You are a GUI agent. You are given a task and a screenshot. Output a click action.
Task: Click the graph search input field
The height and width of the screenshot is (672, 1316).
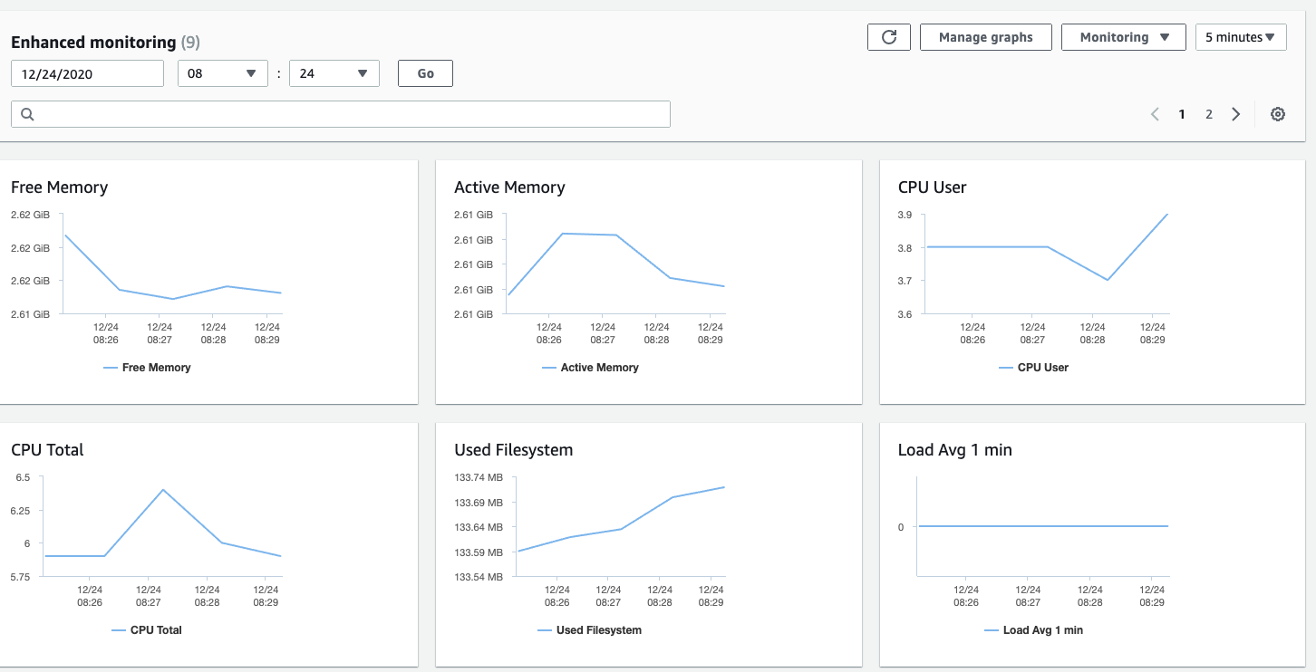pyautogui.click(x=341, y=114)
